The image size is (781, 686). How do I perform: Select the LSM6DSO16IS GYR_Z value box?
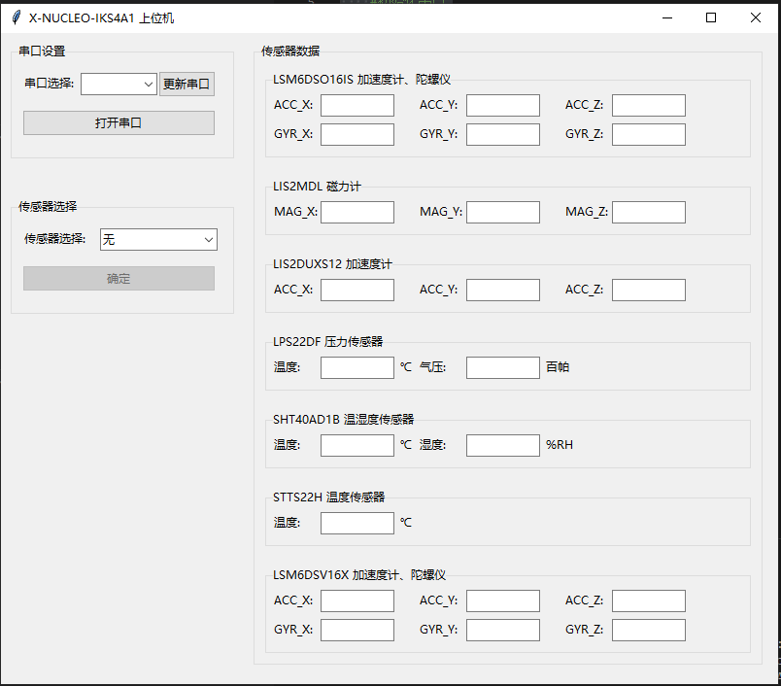pos(648,135)
